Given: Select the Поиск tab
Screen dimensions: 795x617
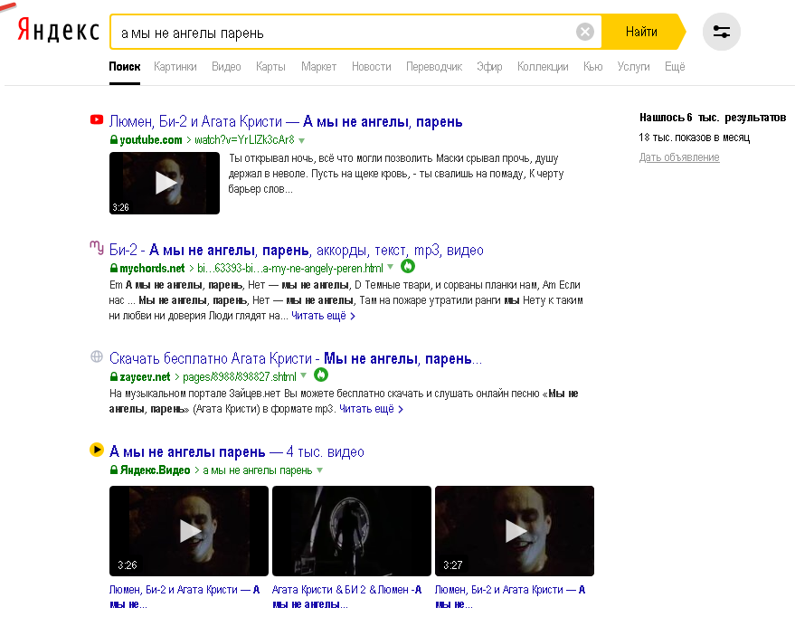Looking at the screenshot, I should click(x=124, y=66).
